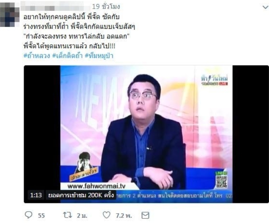Click the QR code in the video
The image size is (269, 223).
tap(221, 182)
